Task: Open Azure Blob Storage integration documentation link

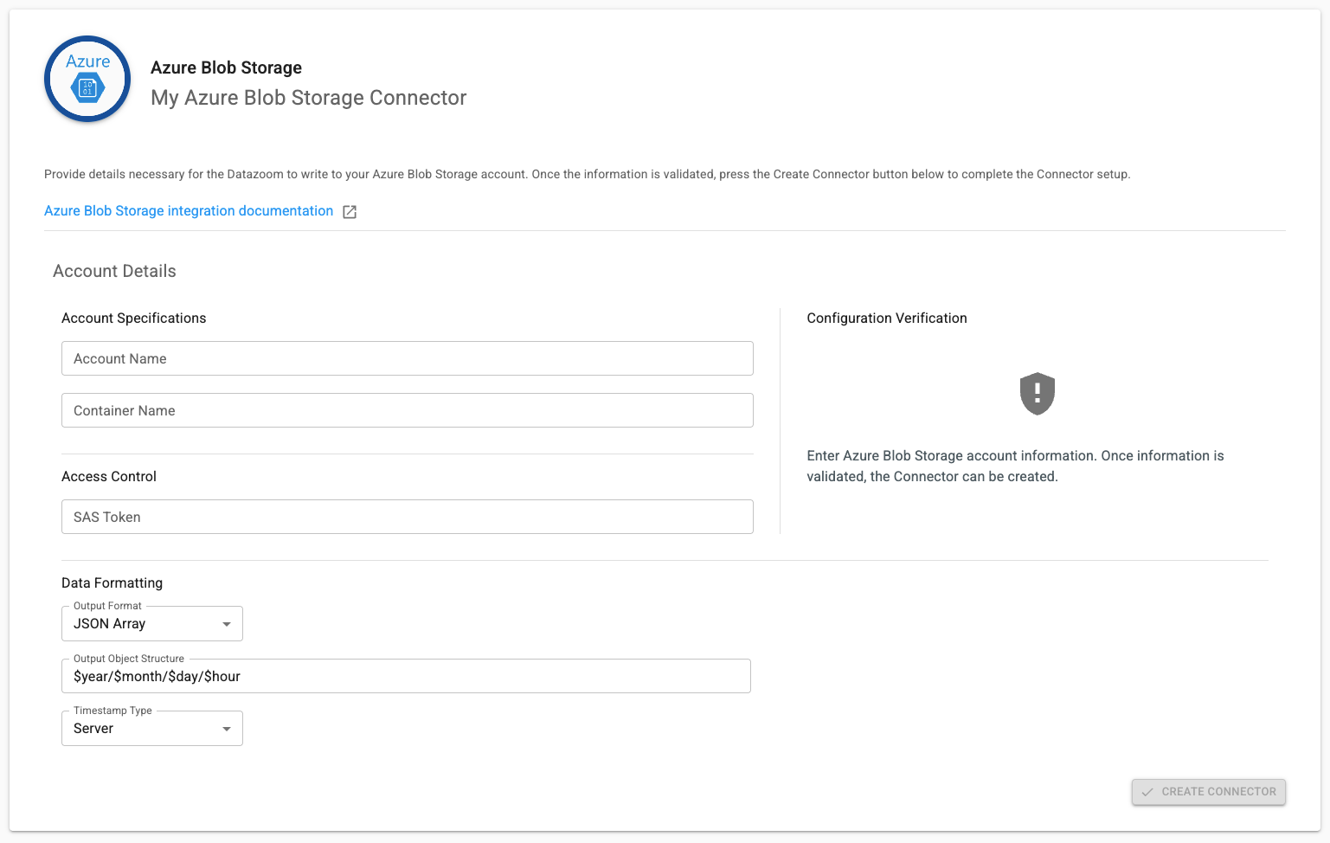Action: (189, 211)
